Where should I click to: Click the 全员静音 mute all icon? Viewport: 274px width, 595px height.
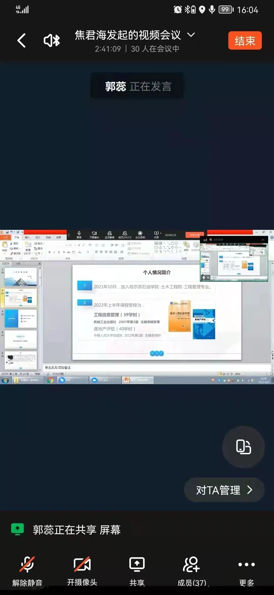(x=110, y=234)
